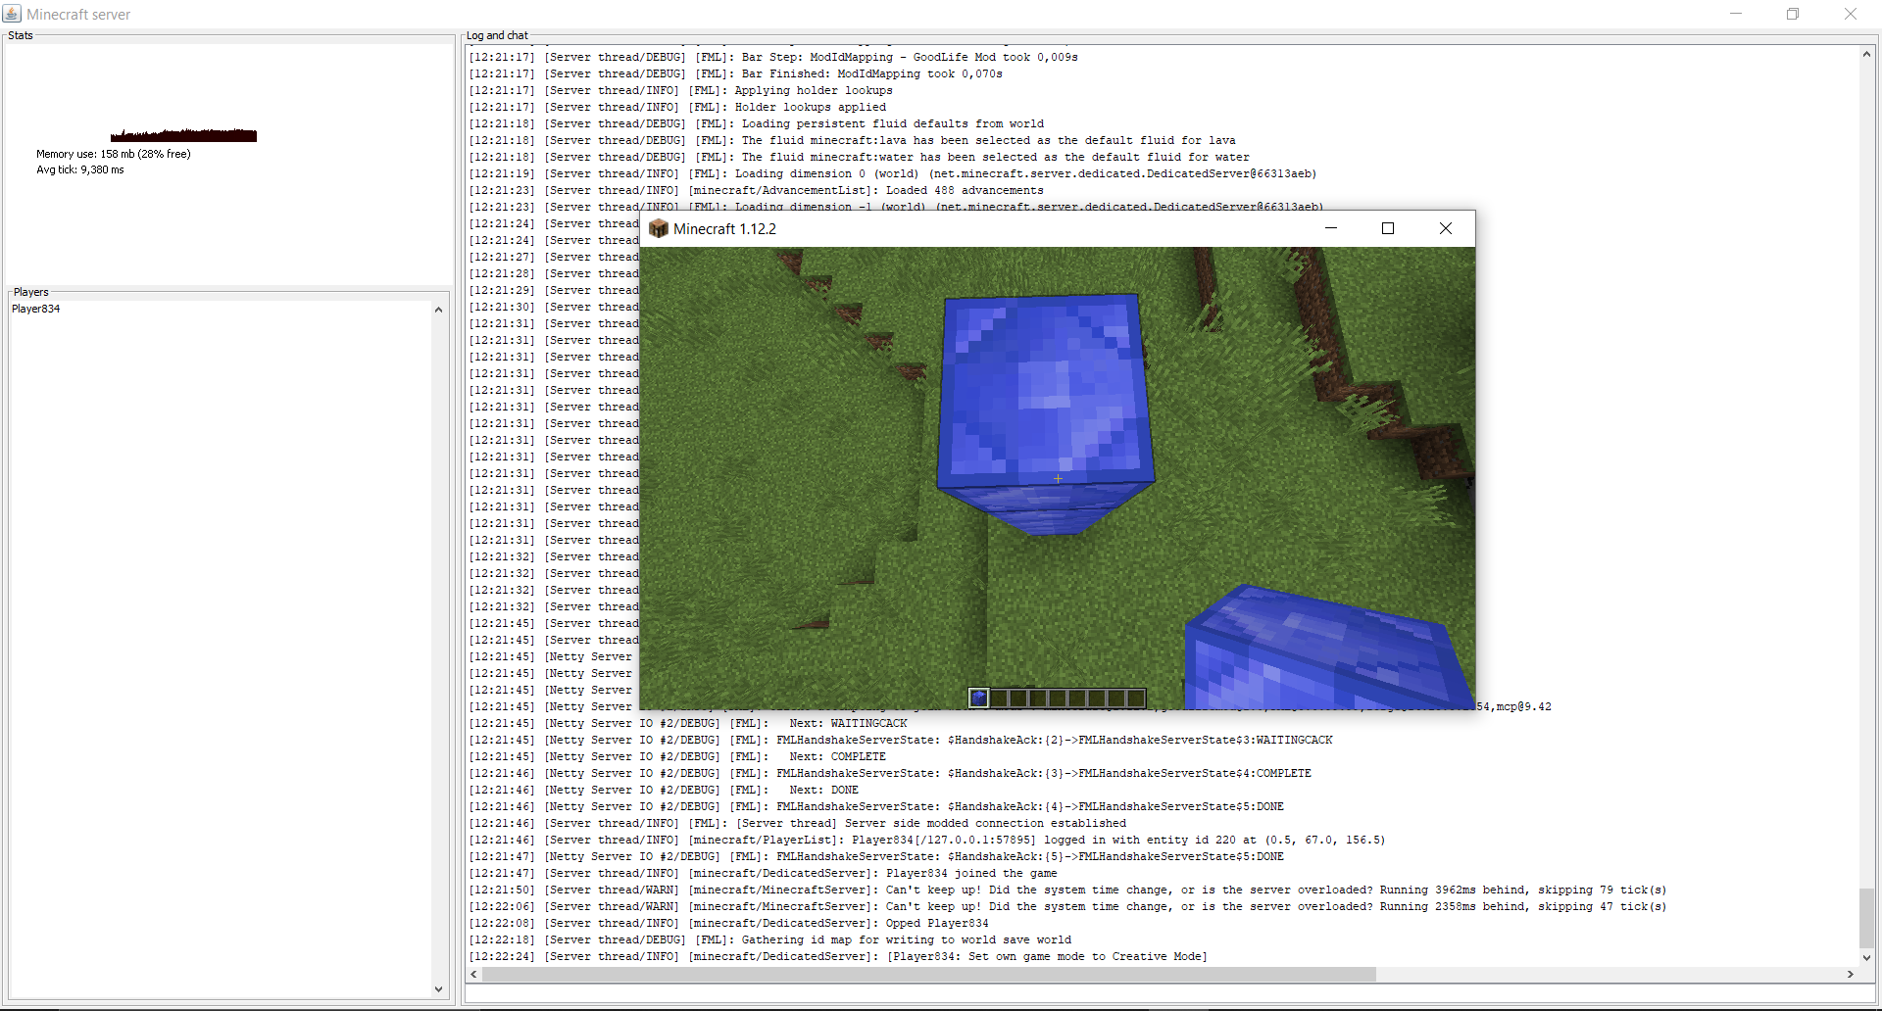Minimize the Minecraft server window
The width and height of the screenshot is (1882, 1011).
click(1736, 14)
